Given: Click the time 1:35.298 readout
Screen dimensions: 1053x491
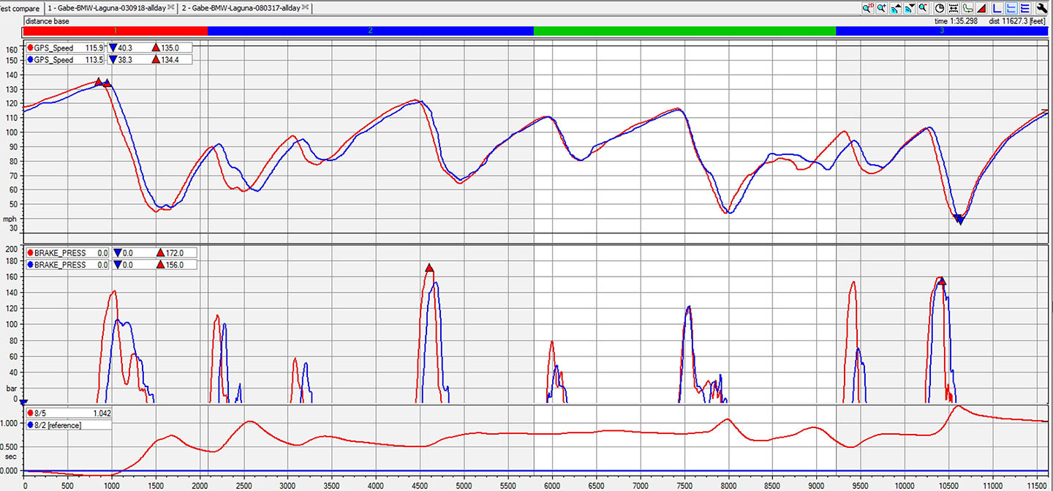Looking at the screenshot, I should (956, 21).
